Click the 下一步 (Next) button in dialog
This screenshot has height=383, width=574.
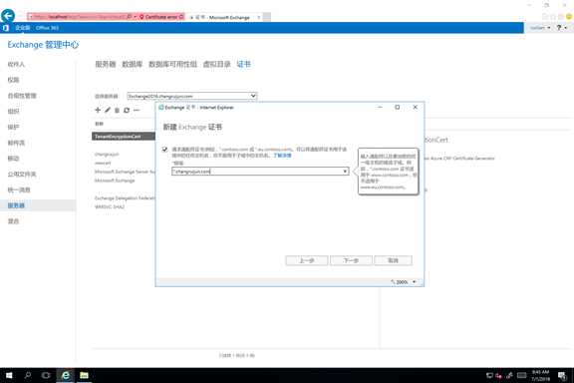click(351, 260)
